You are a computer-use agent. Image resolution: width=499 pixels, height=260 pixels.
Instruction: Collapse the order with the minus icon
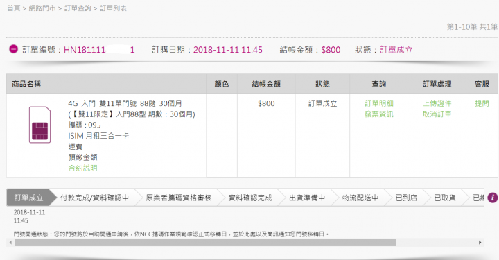click(x=13, y=49)
